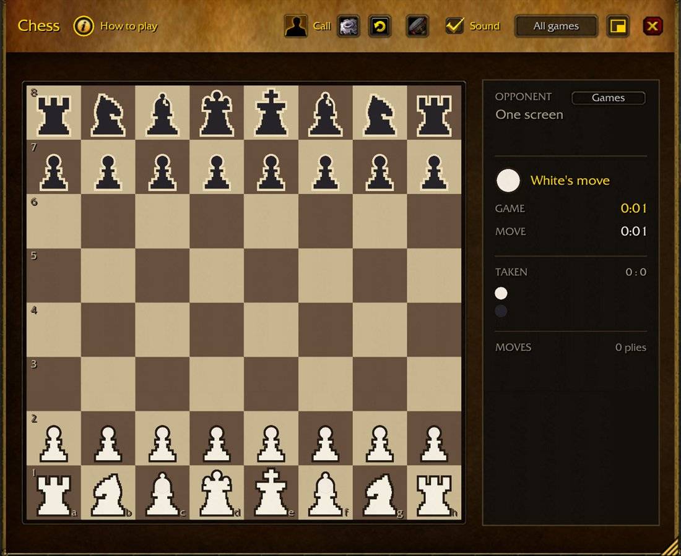Select the white pawn on a2
This screenshot has height=556, width=681.
pos(54,443)
